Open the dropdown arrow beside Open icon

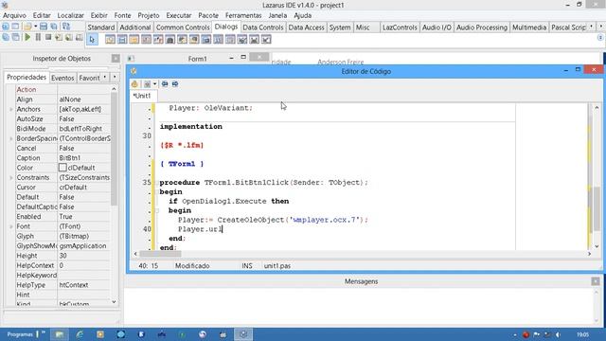(36, 27)
